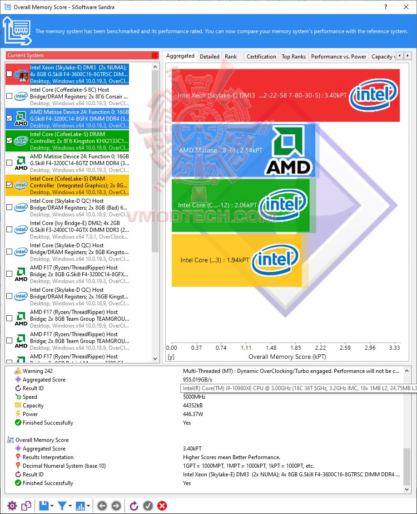Check the Skylake-D QC 2x 16GB Kingston entry
The height and width of the screenshot is (514, 417).
pos(10,296)
